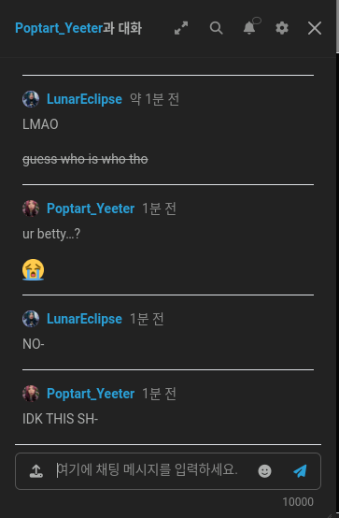Click the vertical scrollbar thumb
Viewport: 339px width, 518px height.
(x=337, y=26)
